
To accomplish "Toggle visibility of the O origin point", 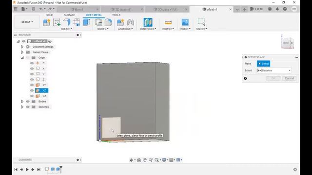I will coord(32,63).
